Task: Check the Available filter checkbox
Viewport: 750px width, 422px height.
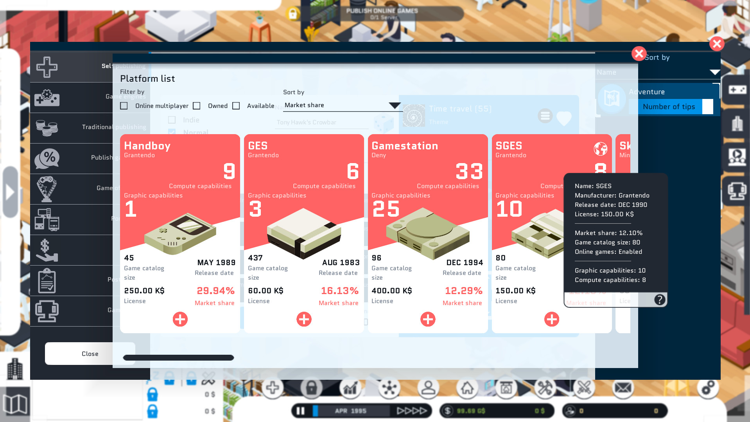Action: pos(236,106)
